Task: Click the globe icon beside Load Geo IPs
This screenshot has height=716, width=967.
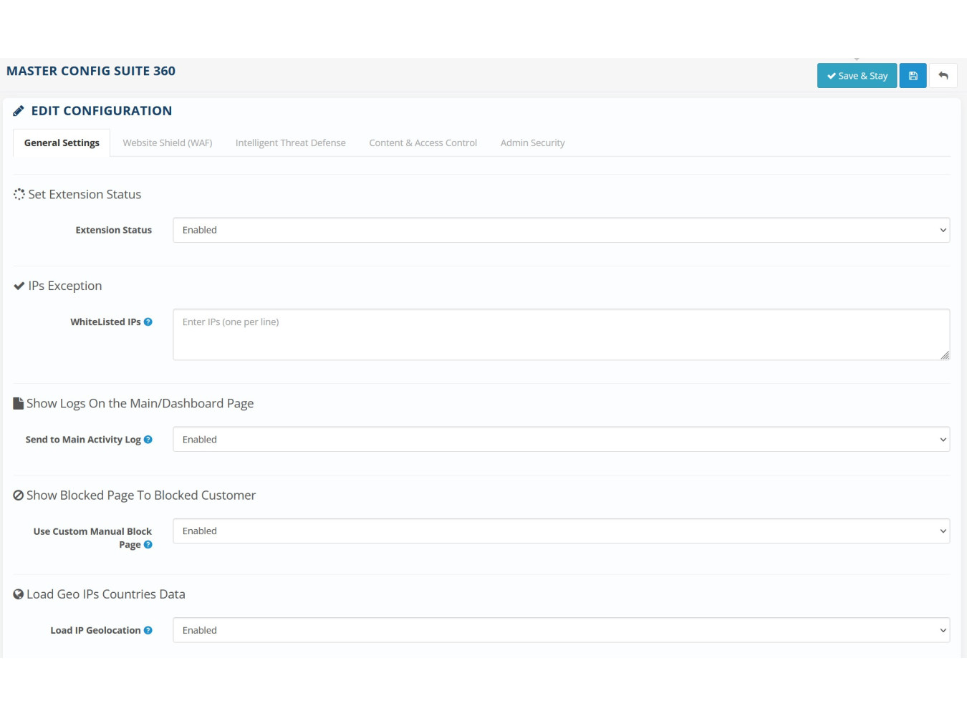Action: pyautogui.click(x=19, y=594)
